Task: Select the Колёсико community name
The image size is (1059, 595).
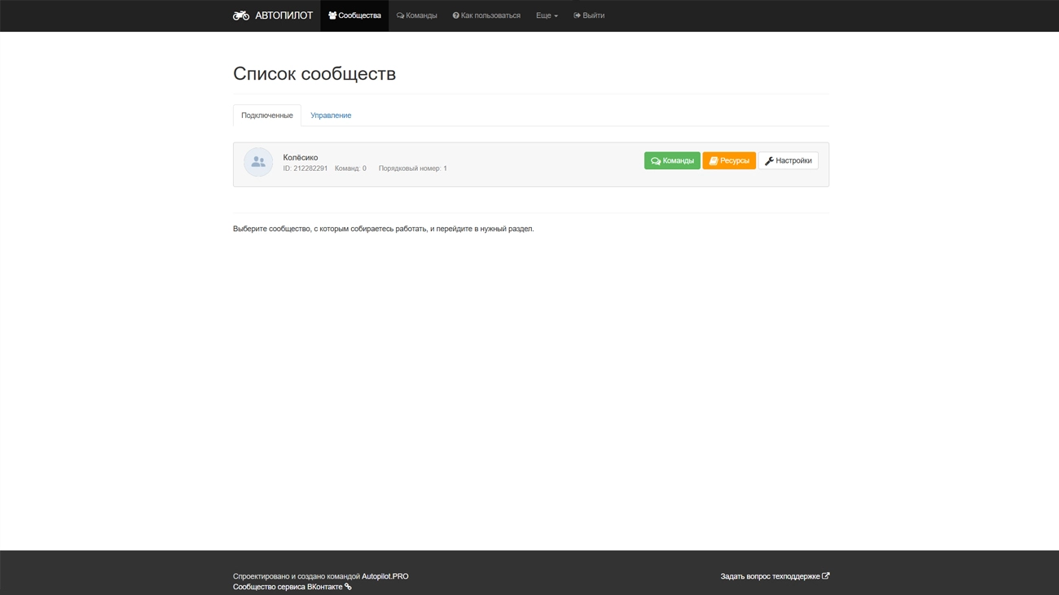Action: pyautogui.click(x=301, y=157)
